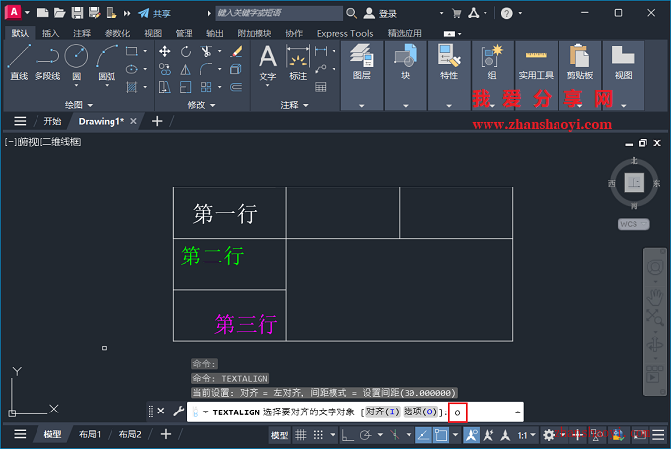Open the Express Tools ribbon tab
The image size is (671, 449).
(345, 33)
